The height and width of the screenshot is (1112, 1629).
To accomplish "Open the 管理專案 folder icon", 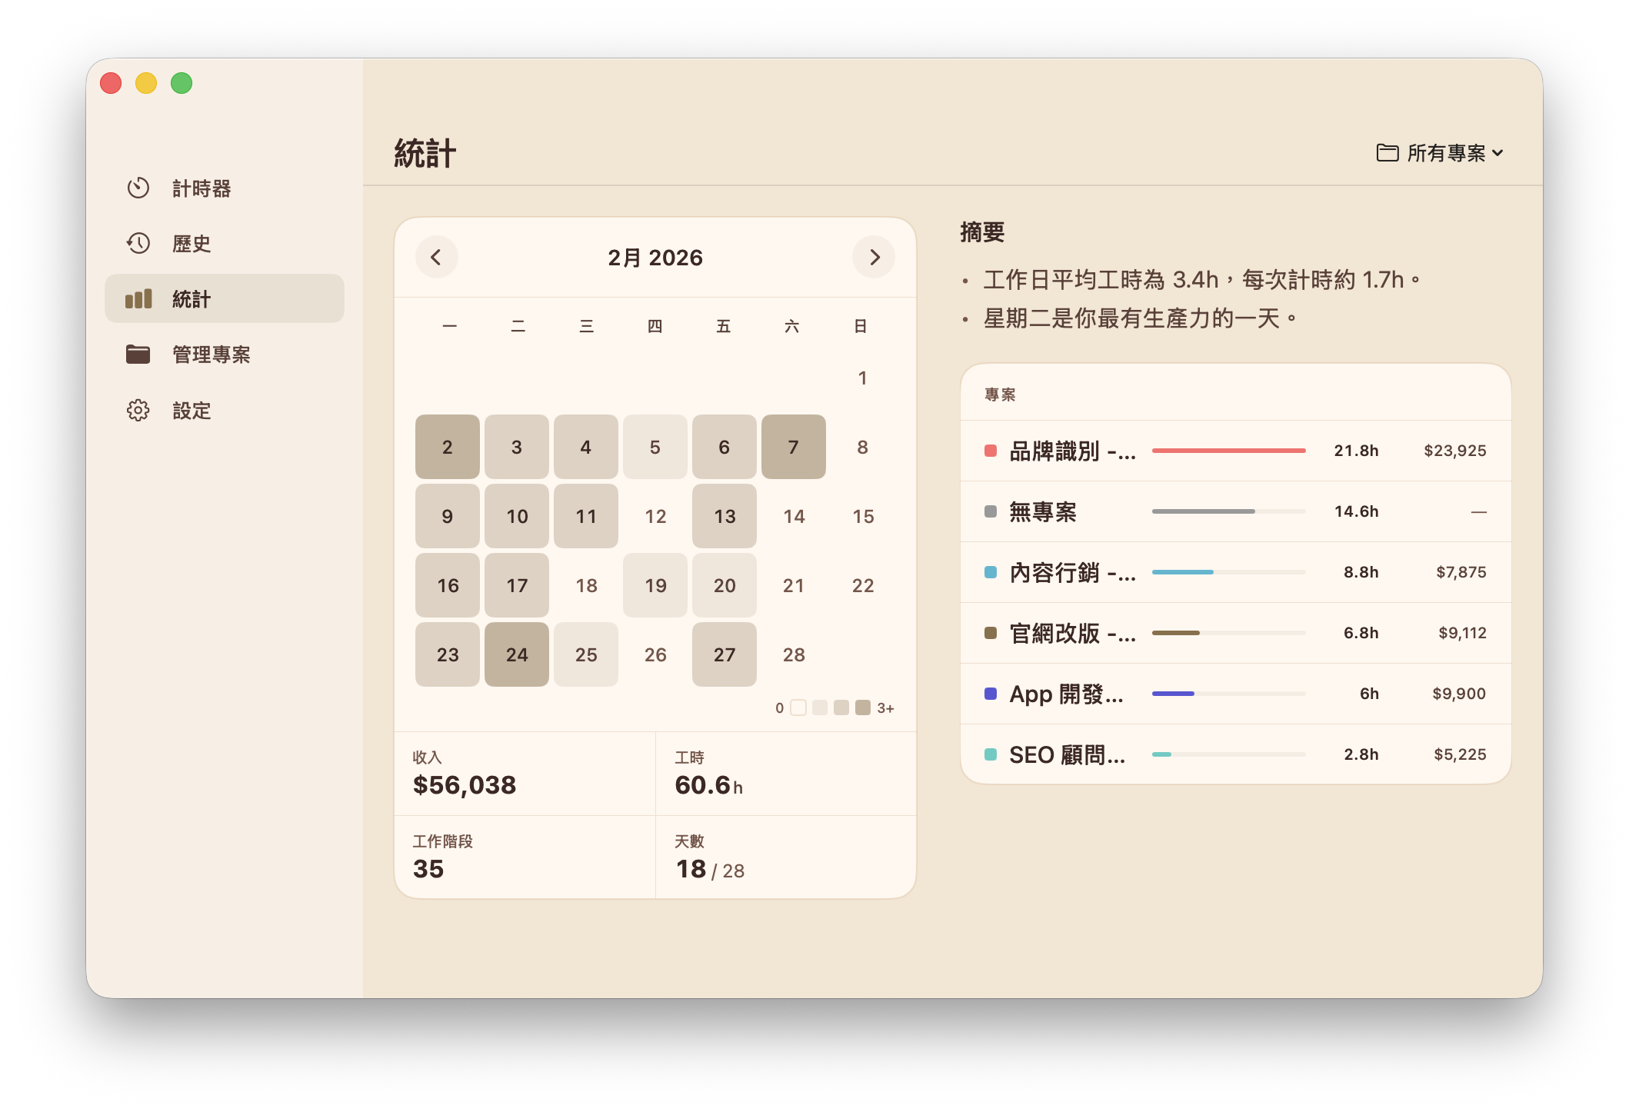I will click(138, 355).
